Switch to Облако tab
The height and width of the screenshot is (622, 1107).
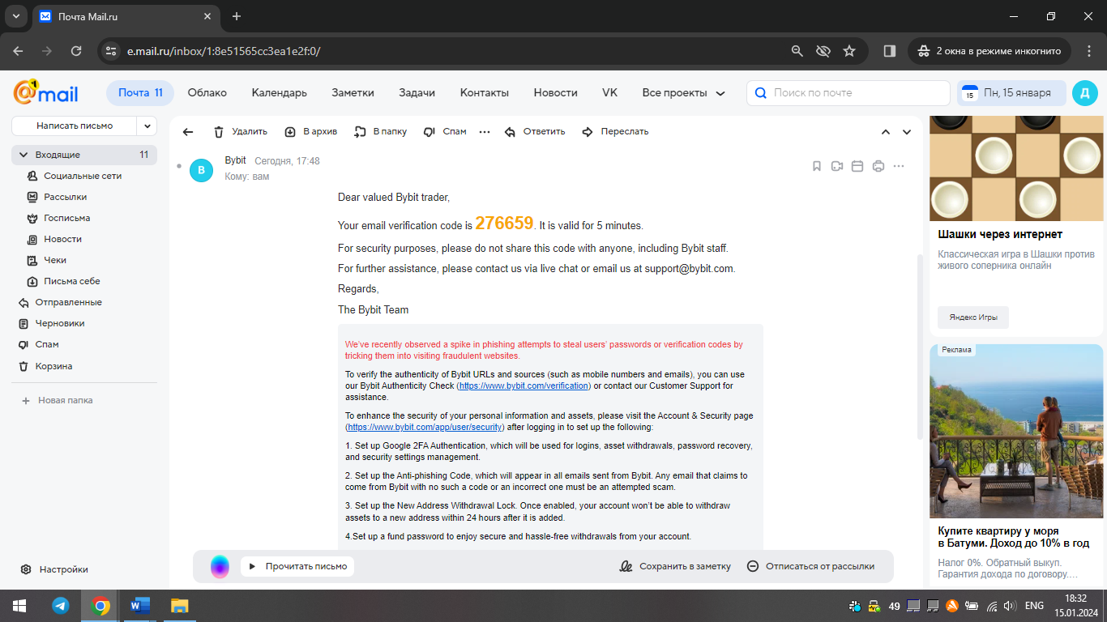pyautogui.click(x=207, y=92)
